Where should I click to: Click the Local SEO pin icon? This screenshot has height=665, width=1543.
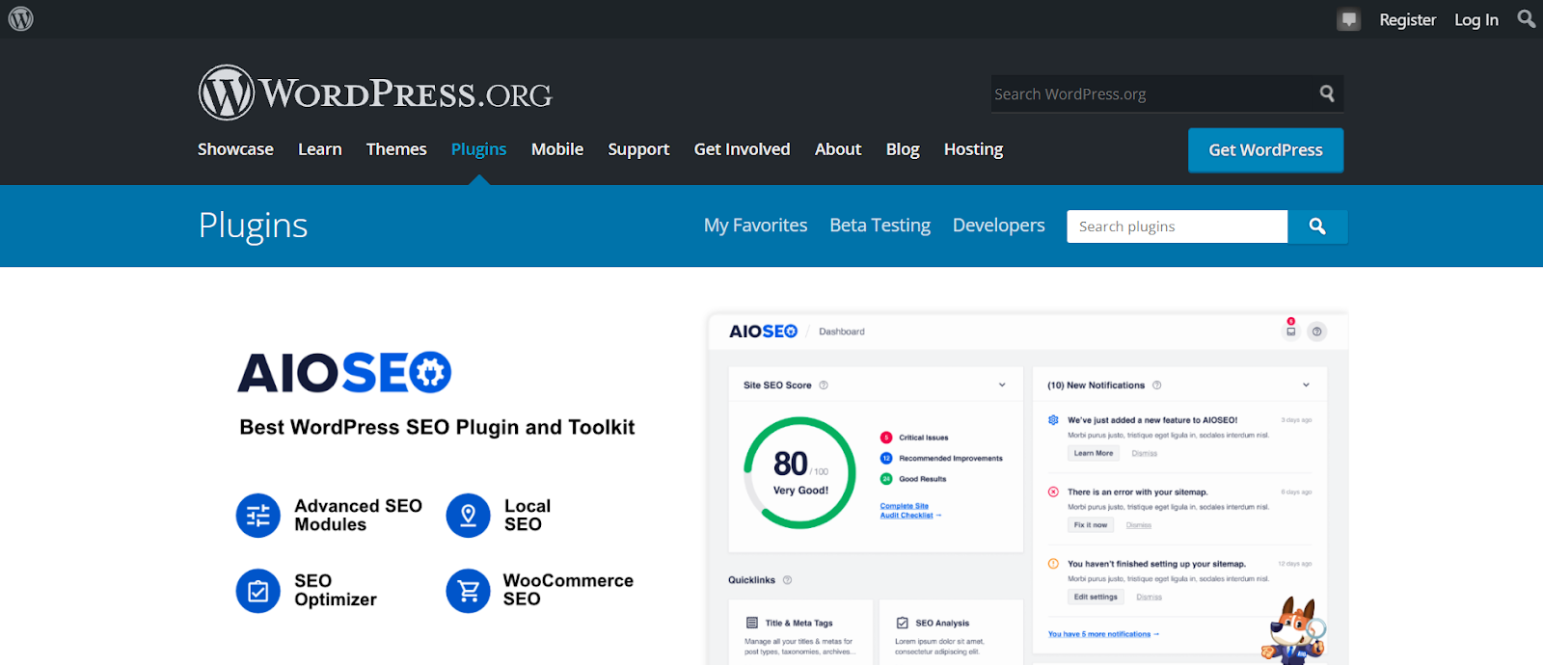[x=469, y=516]
